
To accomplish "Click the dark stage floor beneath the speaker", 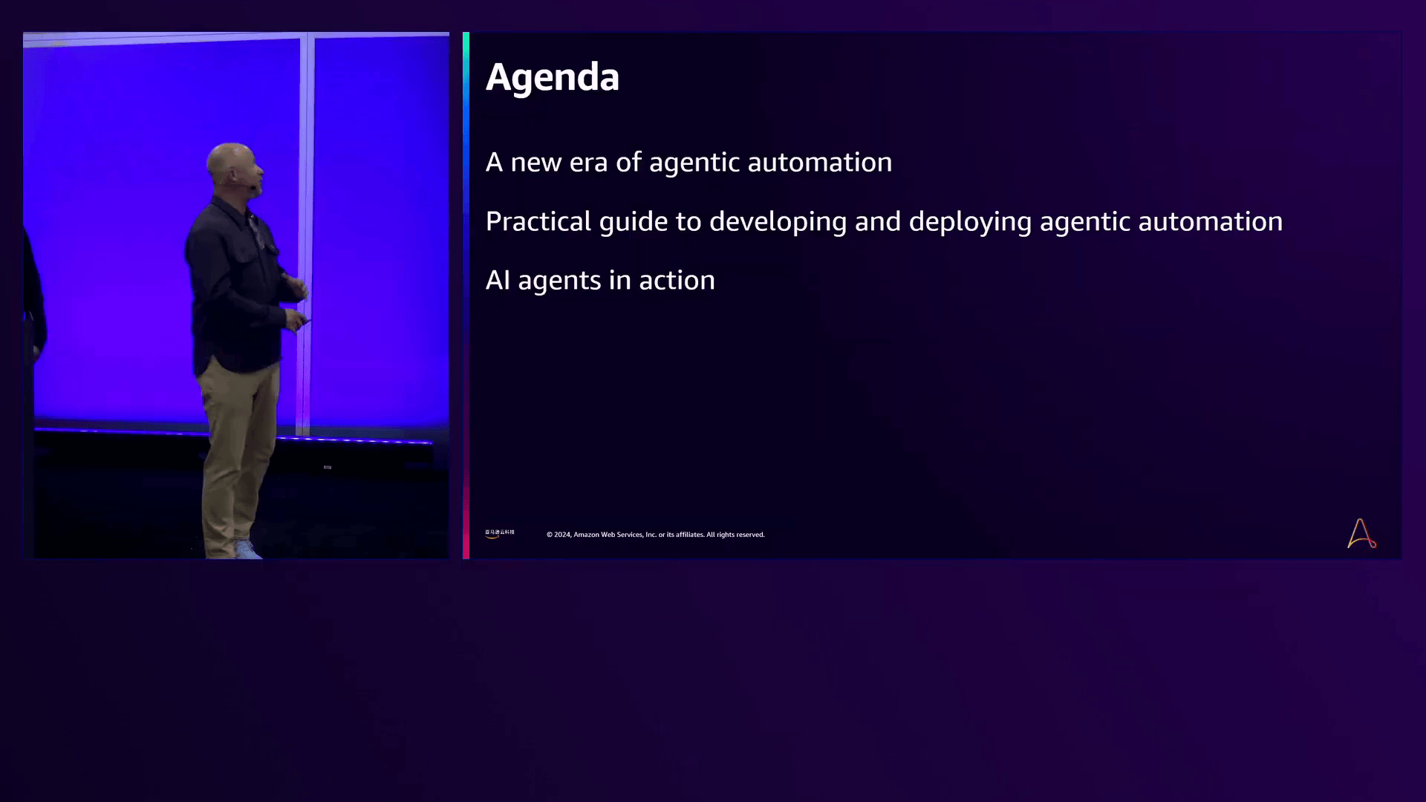I will point(356,505).
